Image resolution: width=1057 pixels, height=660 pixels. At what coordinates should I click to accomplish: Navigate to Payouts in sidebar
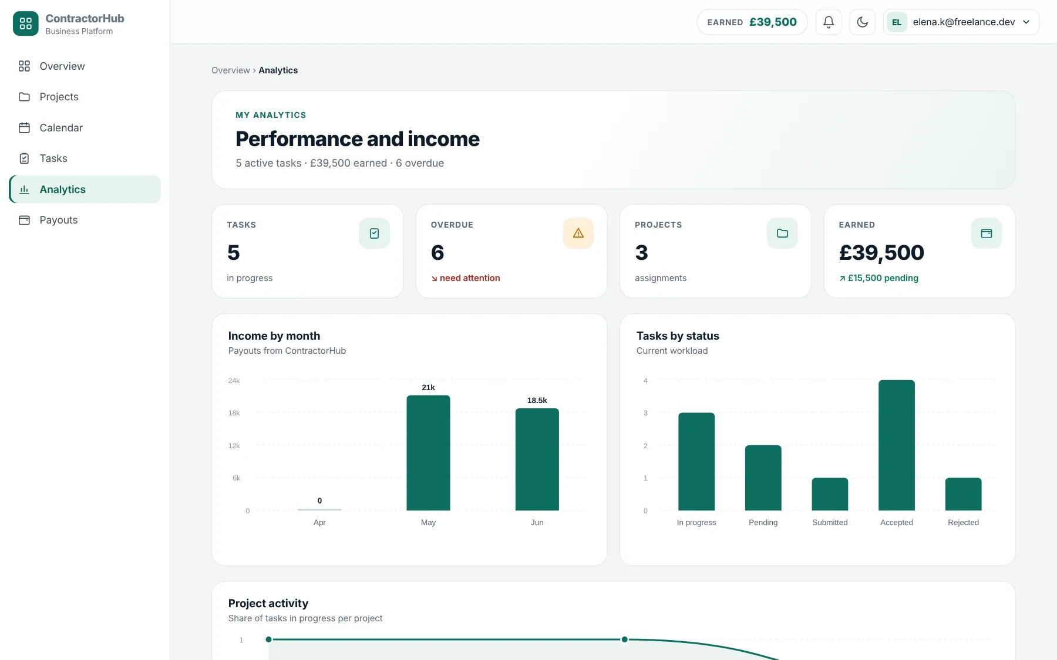[x=85, y=220]
